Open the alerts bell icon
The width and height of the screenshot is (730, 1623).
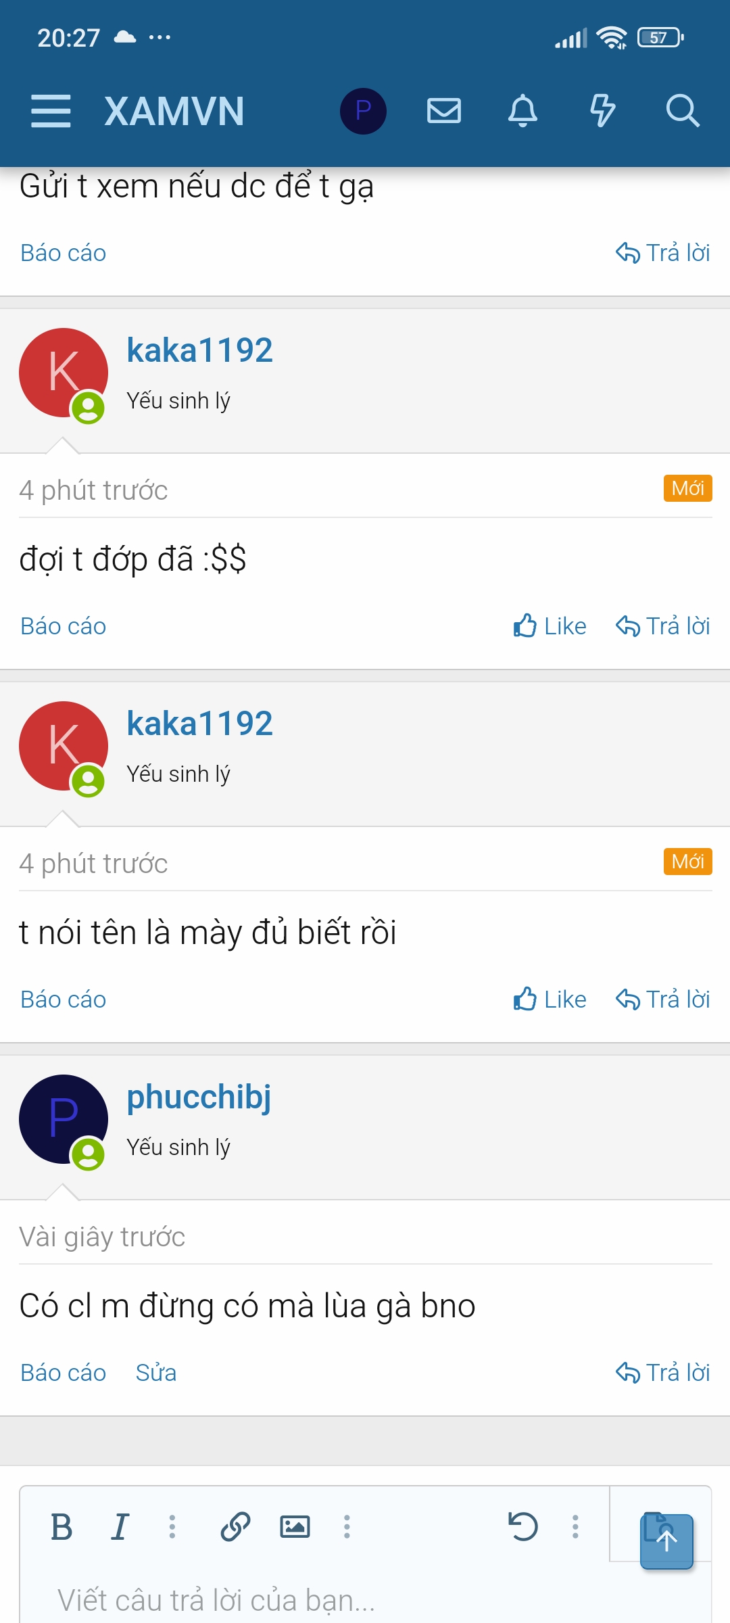pos(522,111)
